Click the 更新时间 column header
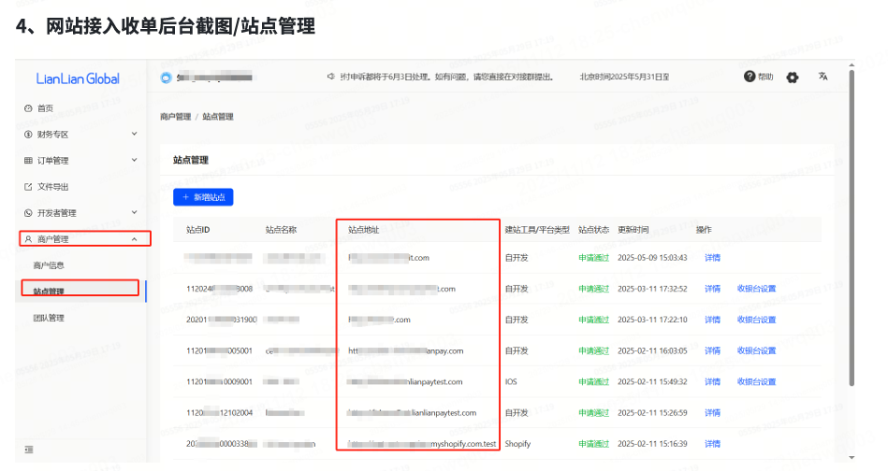The height and width of the screenshot is (471, 888). pos(633,230)
